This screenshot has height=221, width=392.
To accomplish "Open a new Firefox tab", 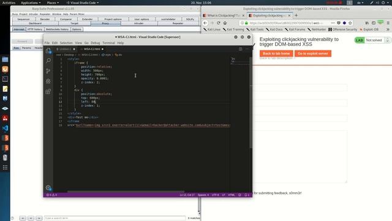I will (x=296, y=15).
